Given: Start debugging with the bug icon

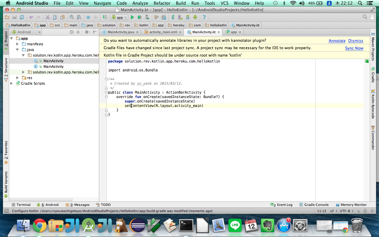Looking at the screenshot, I should [x=139, y=17].
